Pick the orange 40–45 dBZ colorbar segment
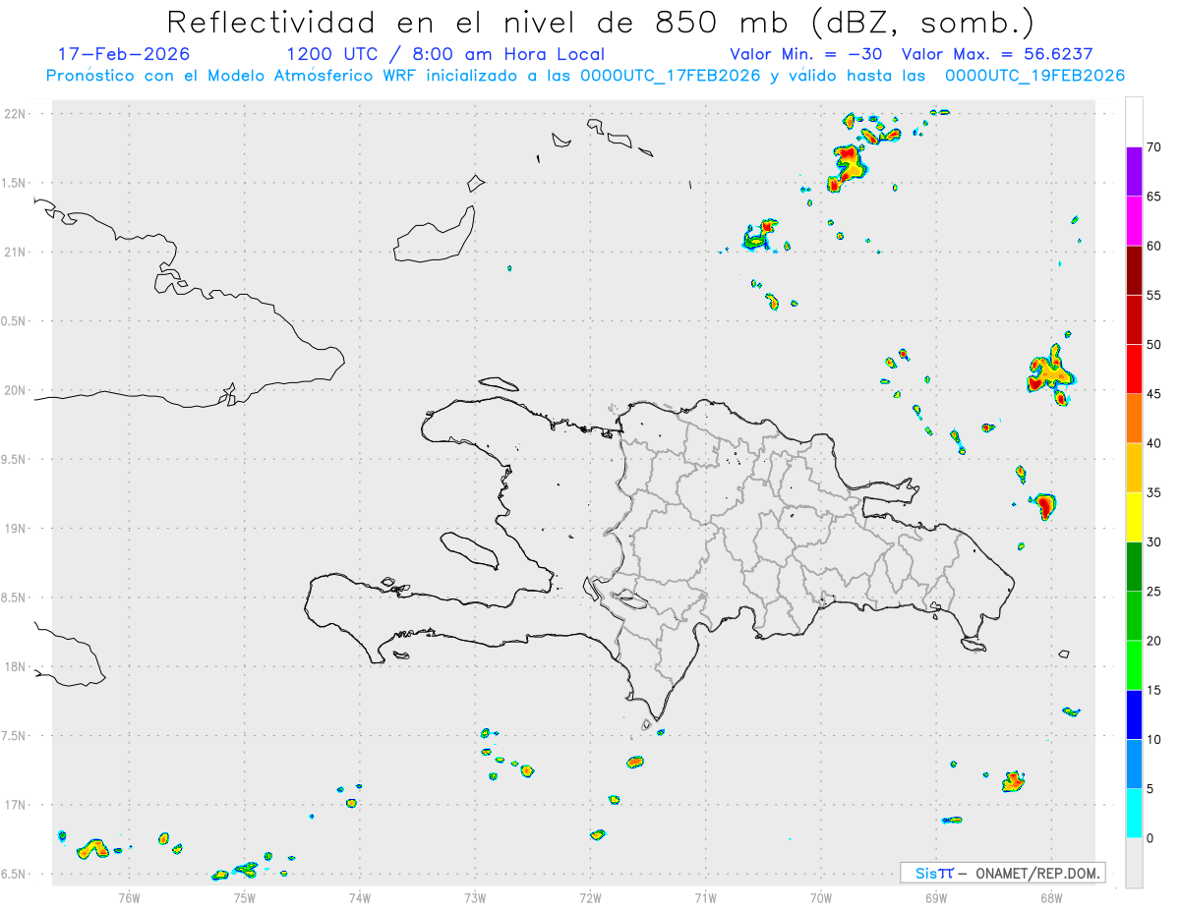 tap(1134, 419)
